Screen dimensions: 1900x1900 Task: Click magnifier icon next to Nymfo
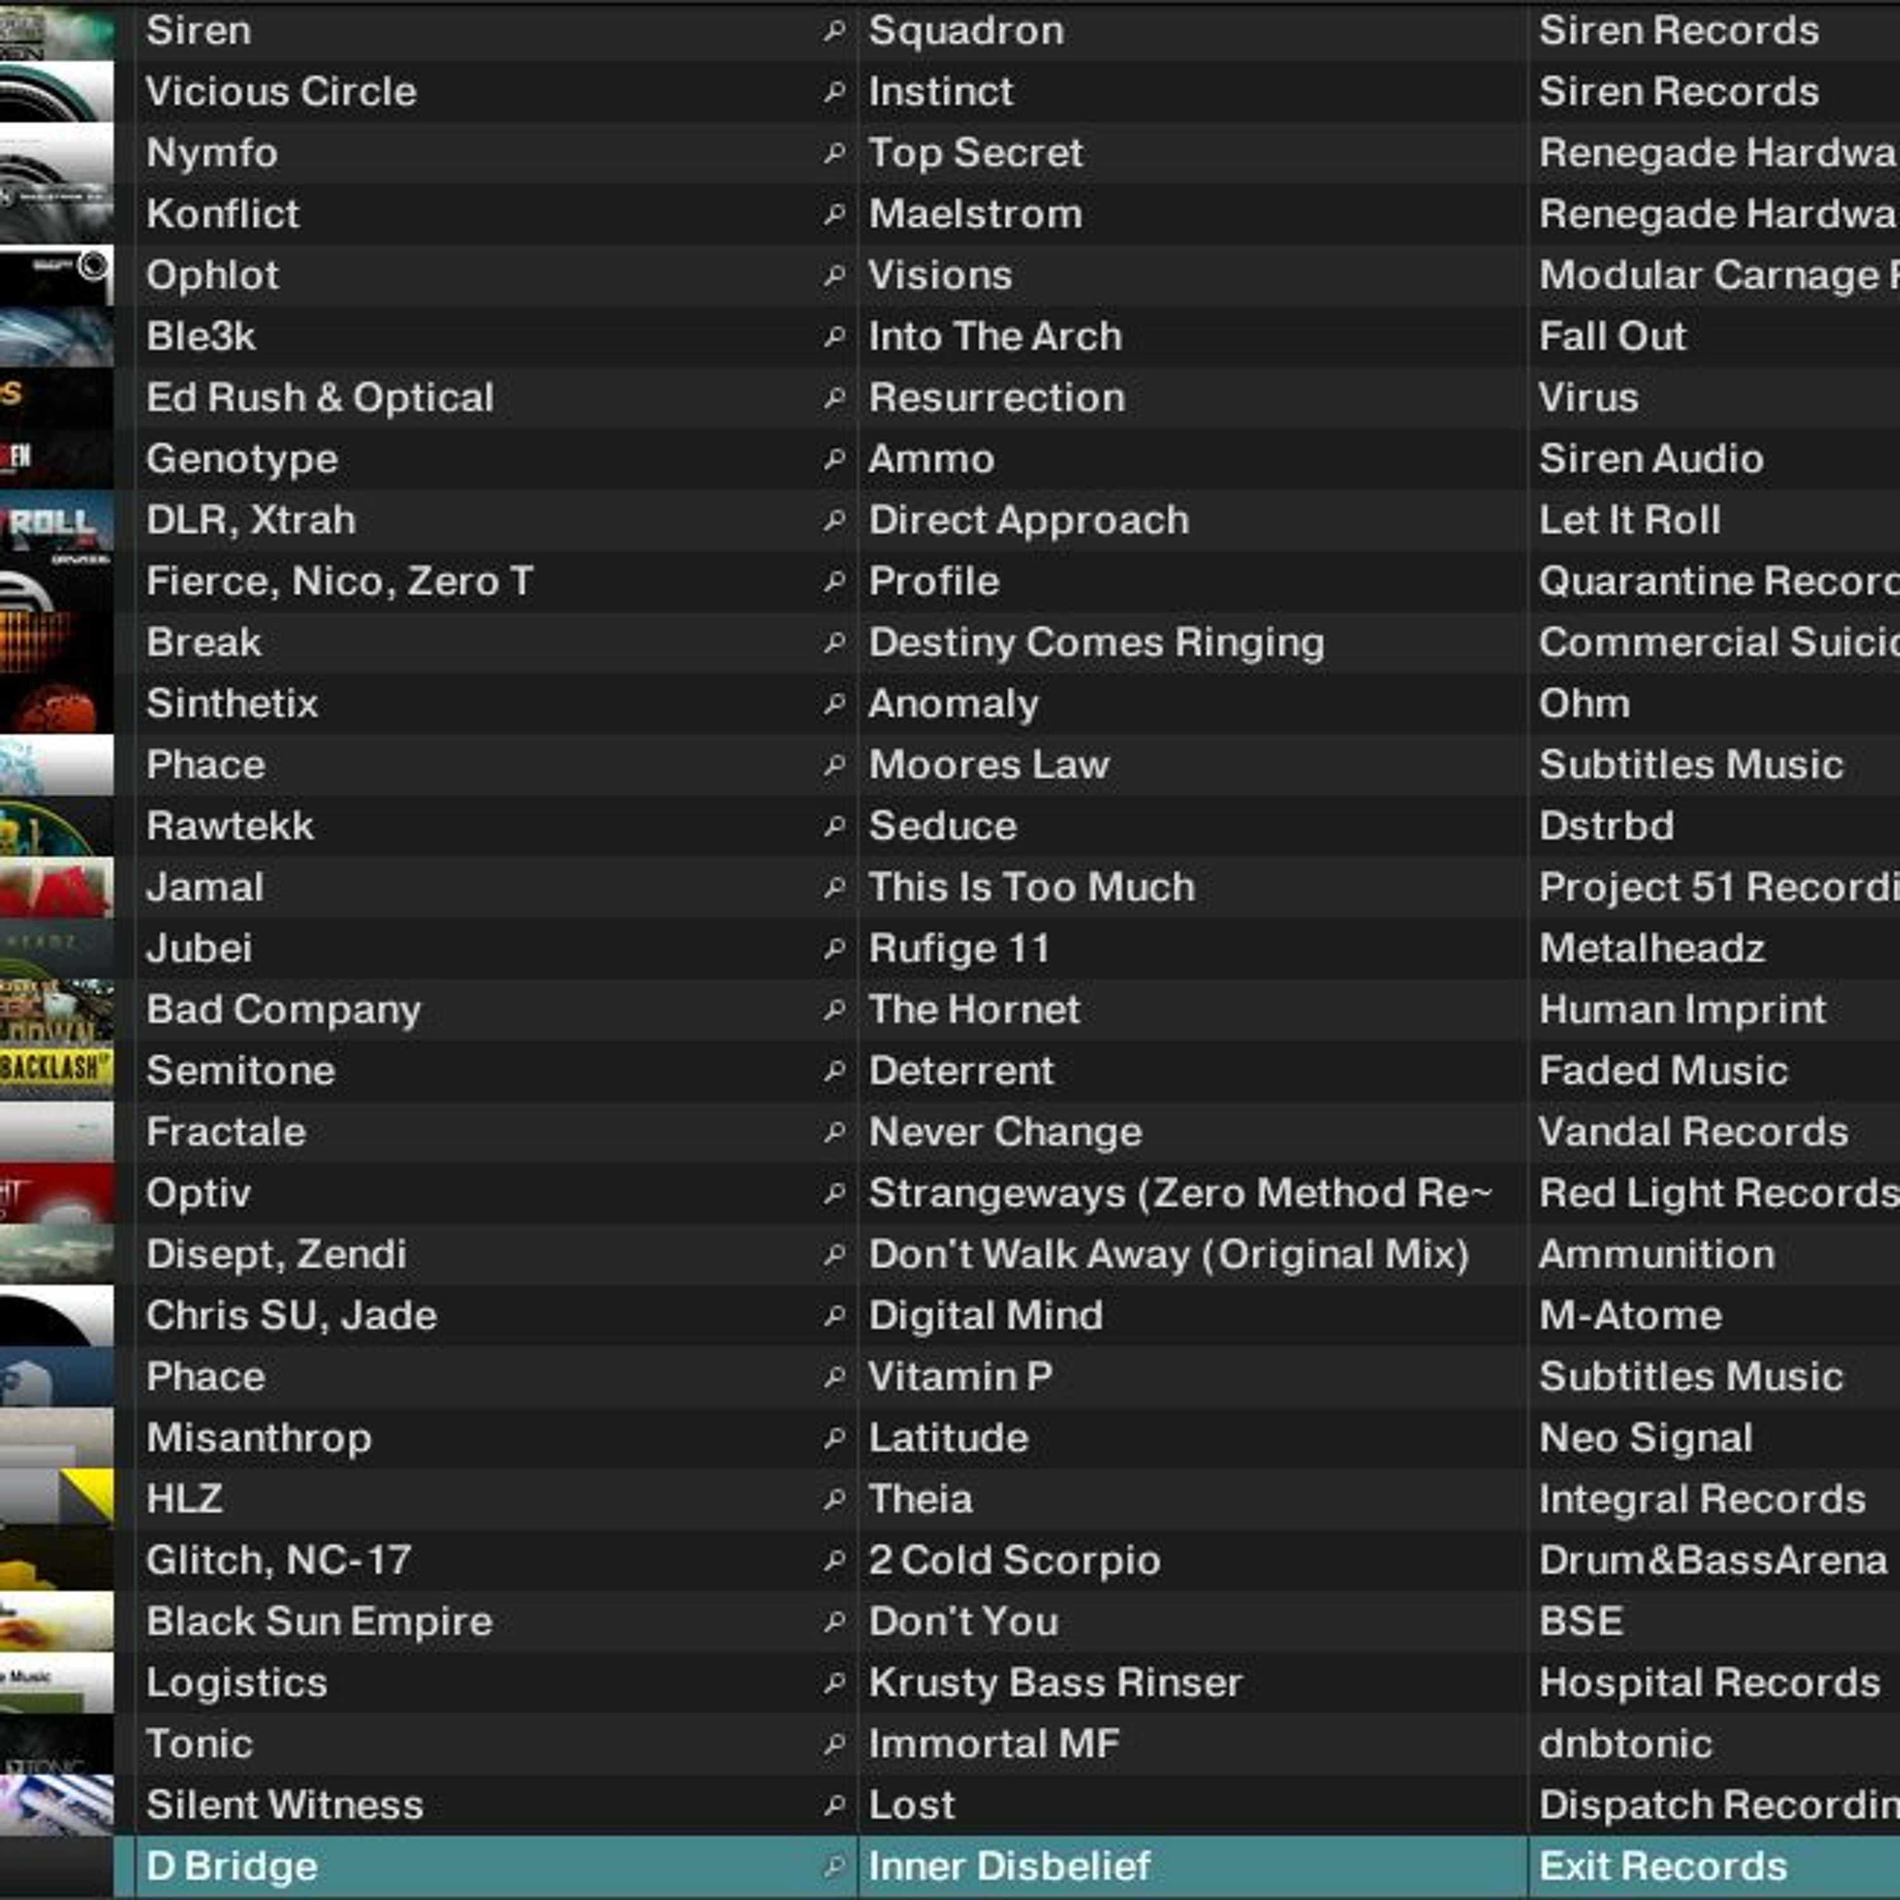coord(834,153)
